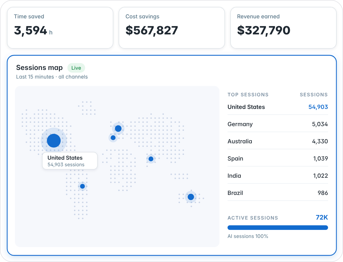Select the Germany row in top sessions
Image resolution: width=343 pixels, height=262 pixels.
(x=278, y=124)
